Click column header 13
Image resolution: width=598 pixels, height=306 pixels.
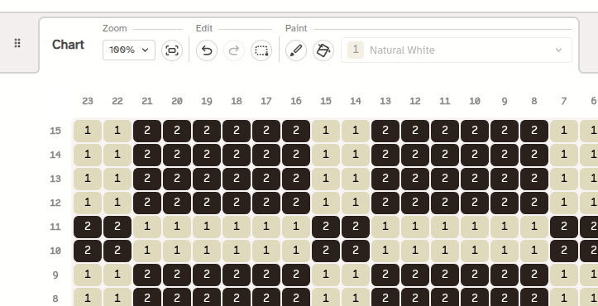coord(385,101)
